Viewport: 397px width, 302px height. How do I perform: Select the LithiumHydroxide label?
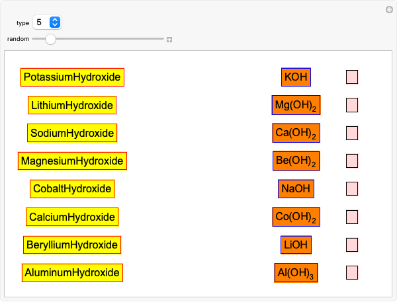72,105
